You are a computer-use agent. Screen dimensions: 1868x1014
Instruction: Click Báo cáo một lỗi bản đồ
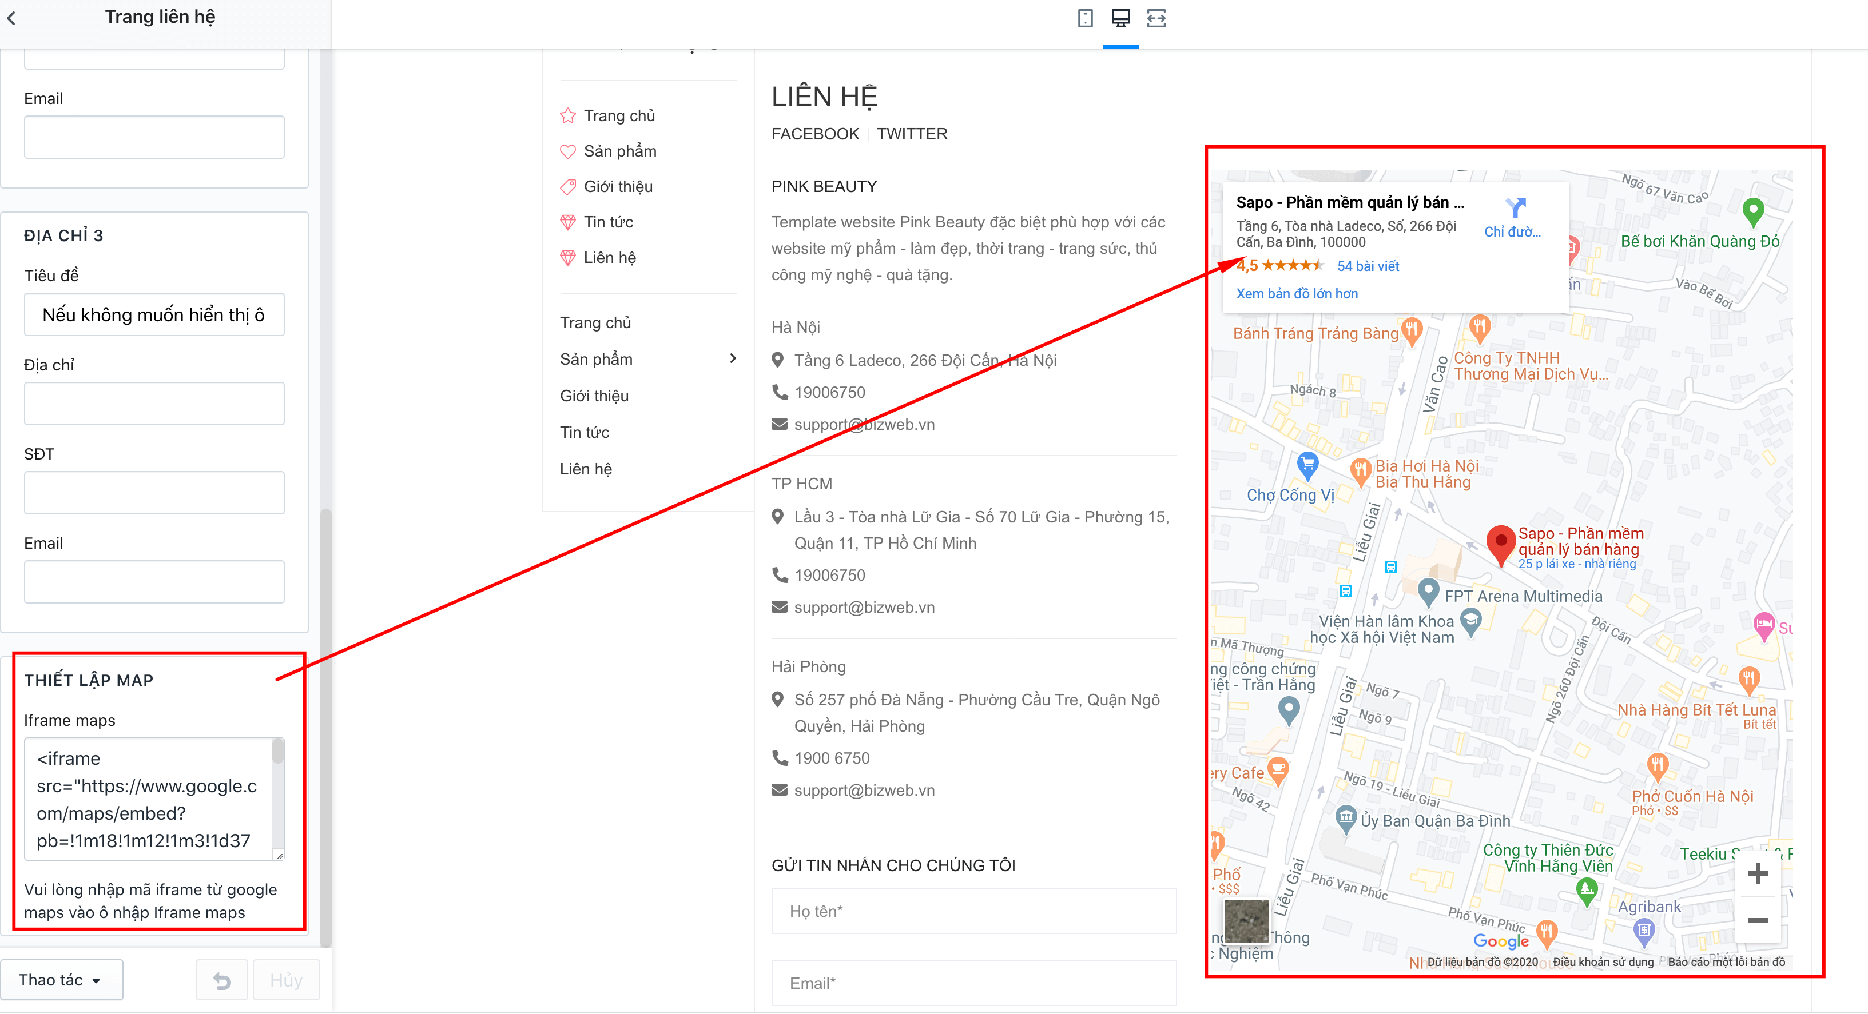(1726, 962)
